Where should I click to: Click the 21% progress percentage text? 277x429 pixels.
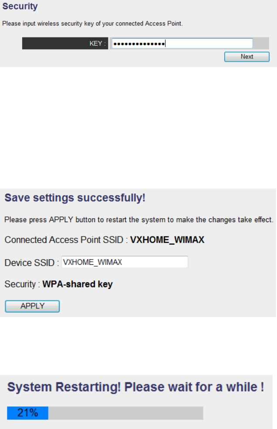[27, 413]
